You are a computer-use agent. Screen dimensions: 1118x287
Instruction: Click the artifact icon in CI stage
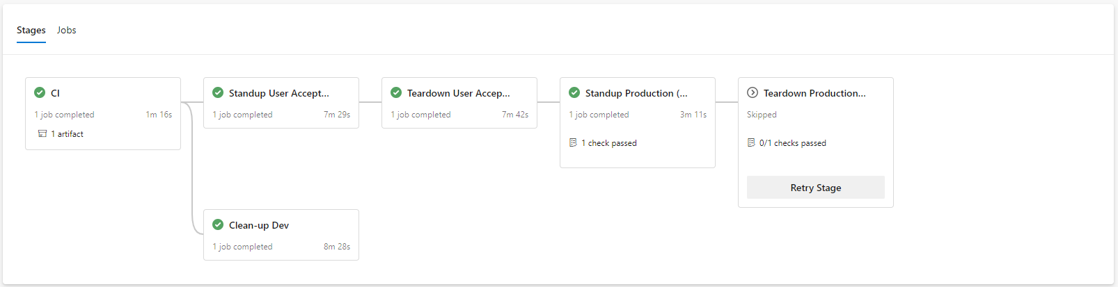[x=42, y=133]
